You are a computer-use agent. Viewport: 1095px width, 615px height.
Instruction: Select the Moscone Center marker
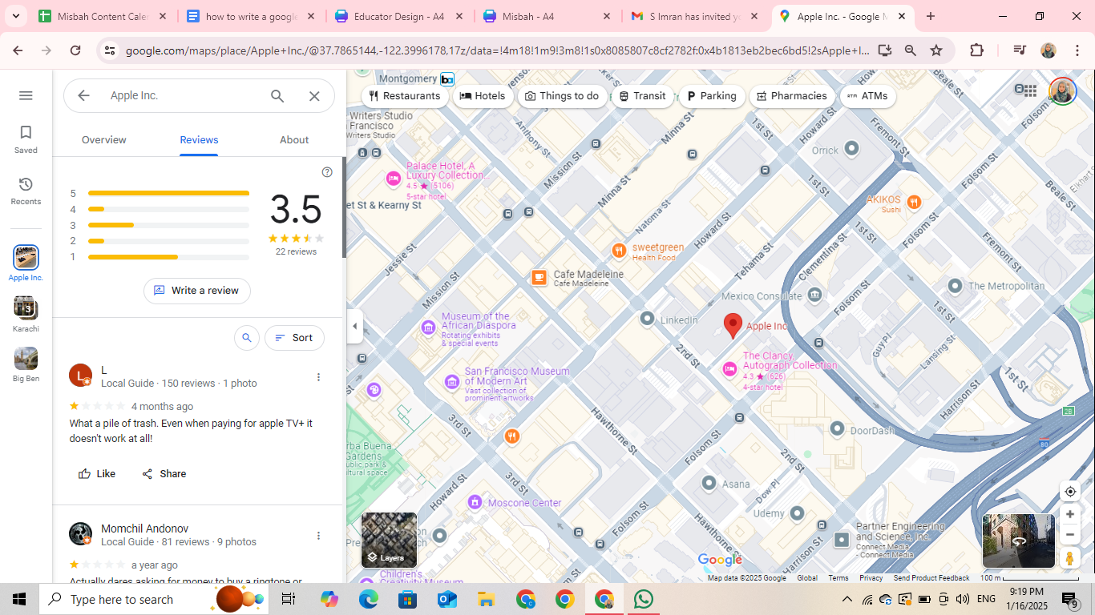475,502
